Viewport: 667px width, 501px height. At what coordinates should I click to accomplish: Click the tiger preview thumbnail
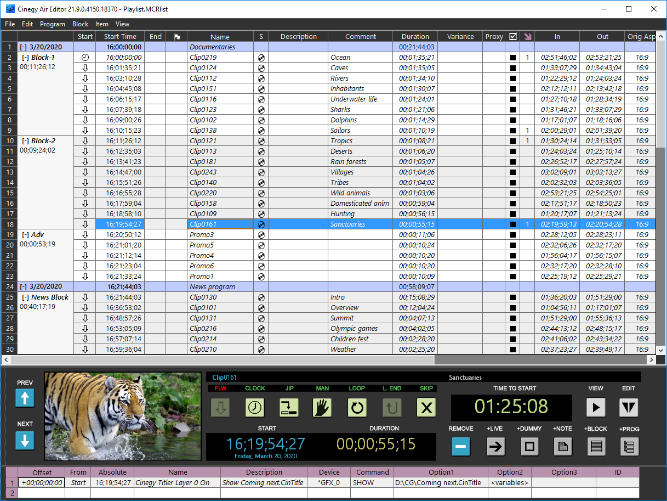[122, 416]
